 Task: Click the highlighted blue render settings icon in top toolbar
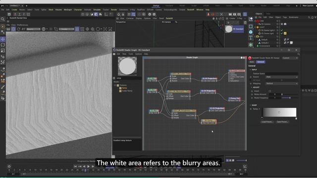click(x=245, y=14)
